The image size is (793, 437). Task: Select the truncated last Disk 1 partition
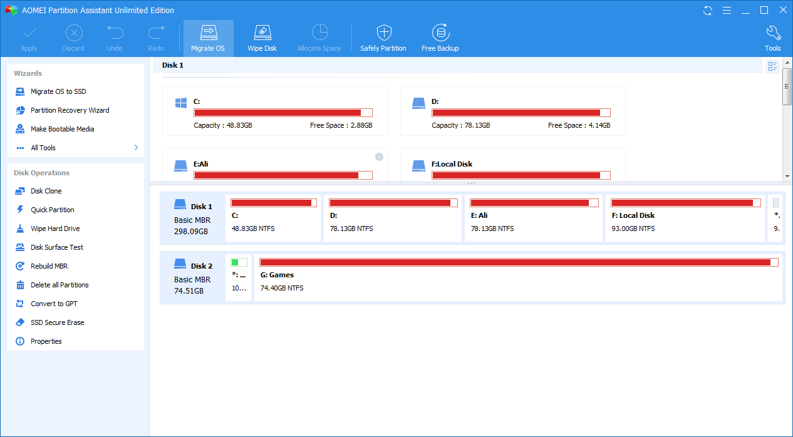tap(776, 218)
